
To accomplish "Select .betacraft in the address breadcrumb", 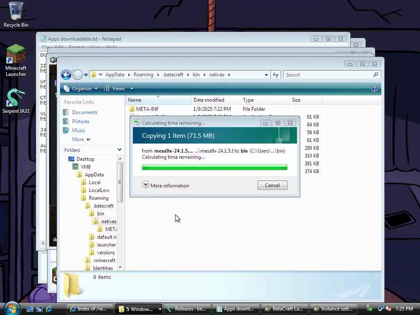I will pyautogui.click(x=173, y=75).
